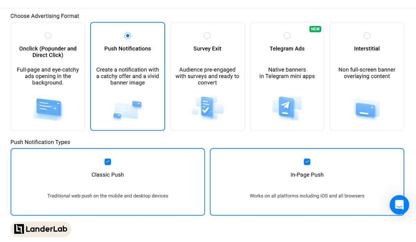Click 'Create a notification with a catchy offer' text
Image resolution: width=416 pixels, height=242 pixels.
pyautogui.click(x=128, y=76)
